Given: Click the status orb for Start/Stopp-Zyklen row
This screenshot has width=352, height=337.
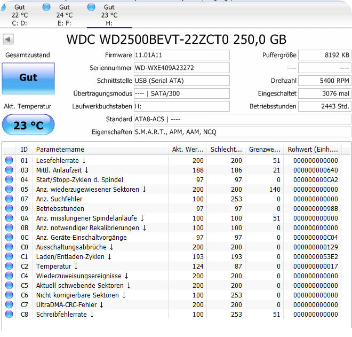Looking at the screenshot, I should [x=9, y=179].
